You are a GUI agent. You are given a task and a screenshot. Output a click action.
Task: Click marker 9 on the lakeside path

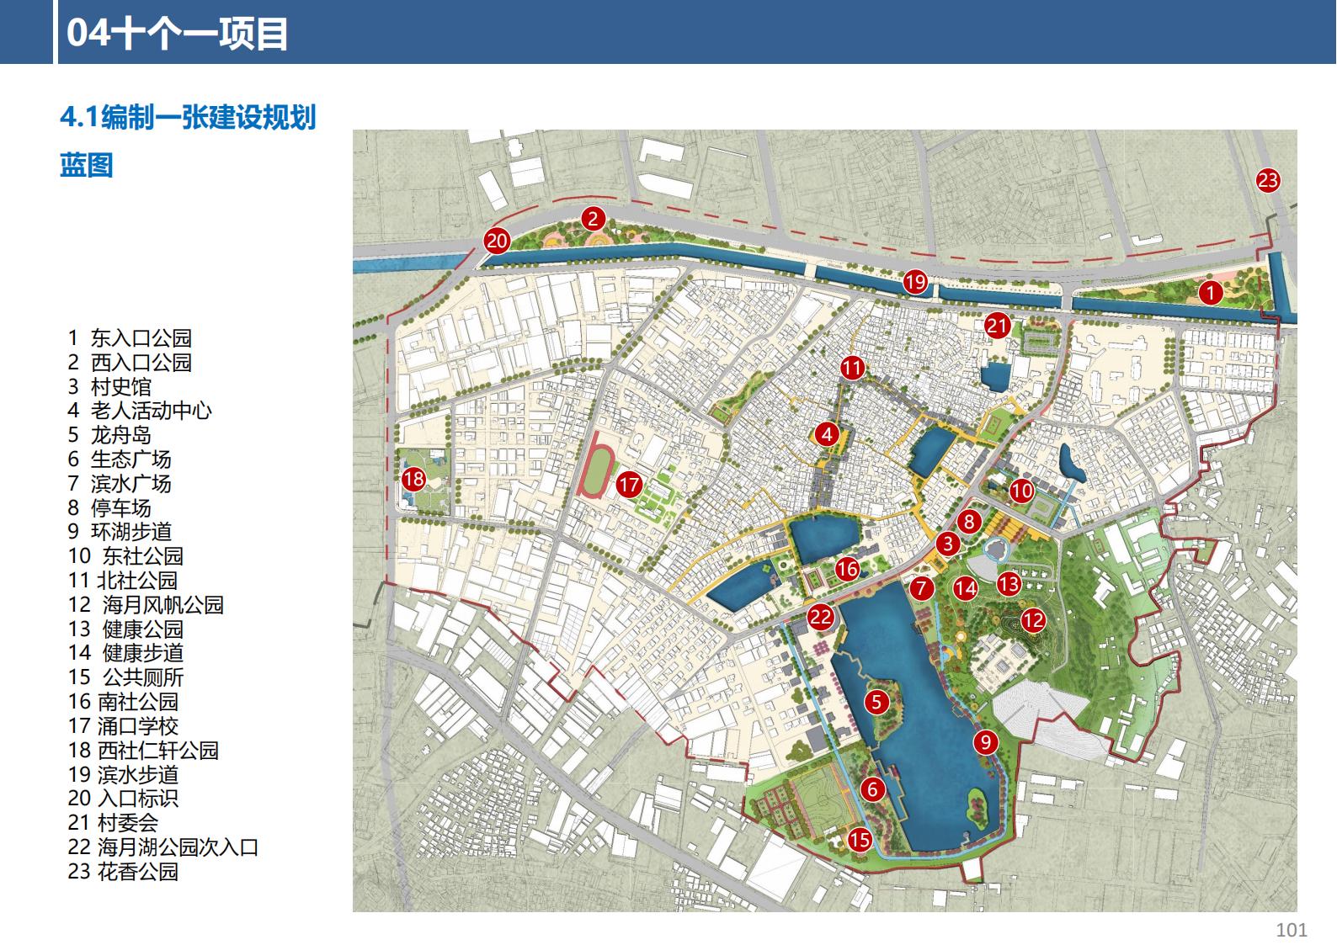pyautogui.click(x=985, y=742)
